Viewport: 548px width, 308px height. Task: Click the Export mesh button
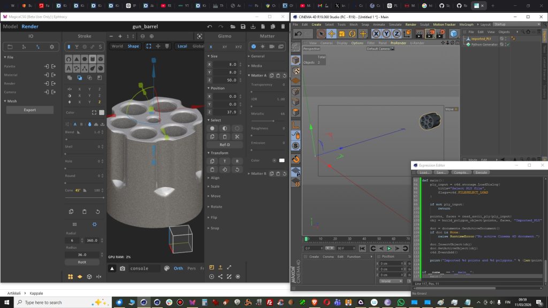tap(30, 110)
